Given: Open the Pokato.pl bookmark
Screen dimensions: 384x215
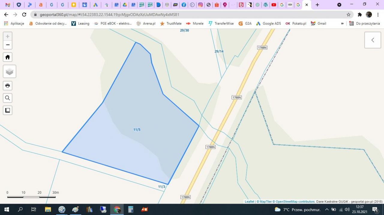Looking at the screenshot, I should click(x=296, y=23).
